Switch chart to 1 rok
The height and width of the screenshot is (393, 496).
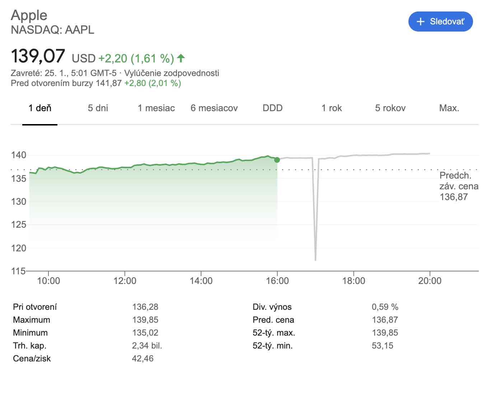point(331,108)
